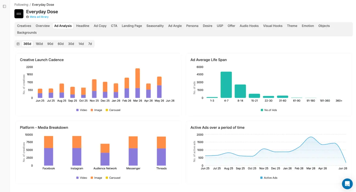
Task: Go to the CTA tab
Action: pyautogui.click(x=114, y=26)
